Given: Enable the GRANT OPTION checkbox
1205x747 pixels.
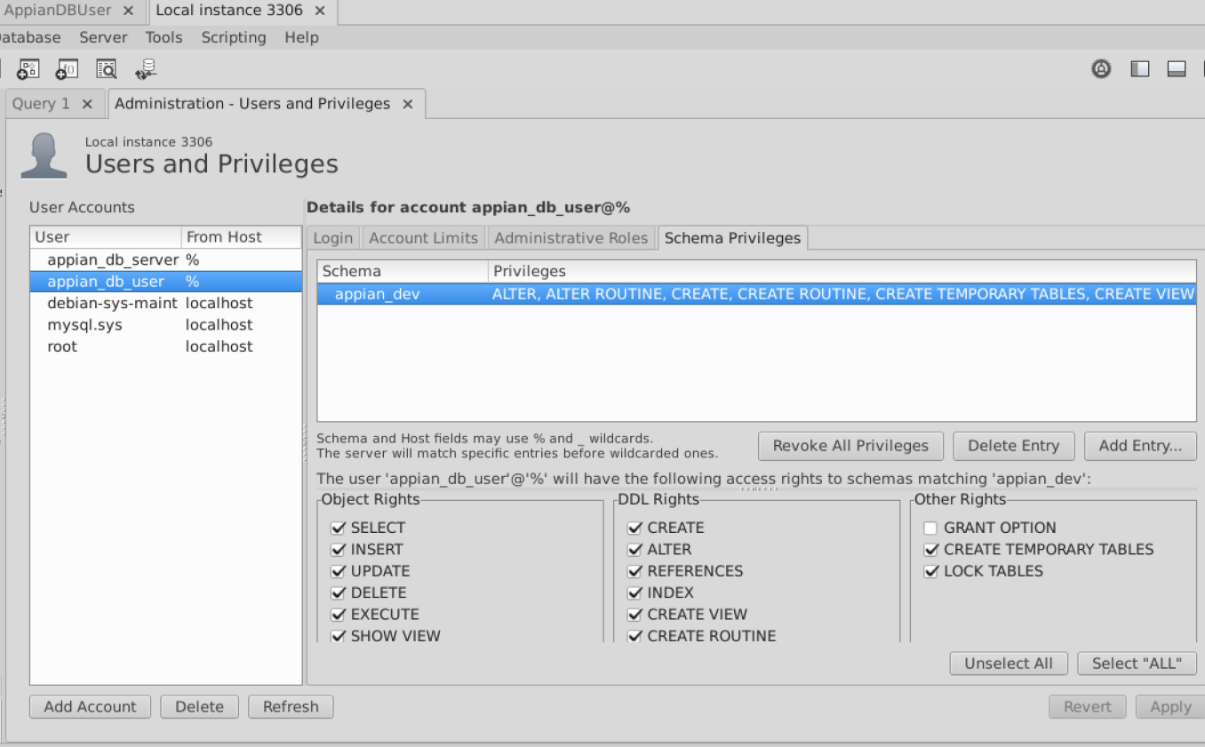Looking at the screenshot, I should click(930, 528).
